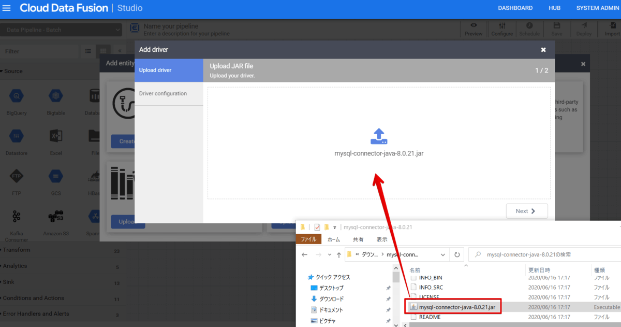
Task: Select the Bigtable source plugin
Action: 56,102
